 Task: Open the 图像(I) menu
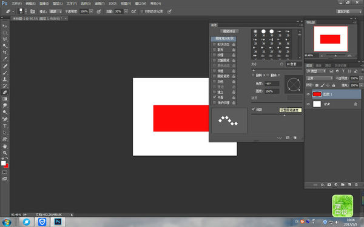tap(44, 4)
